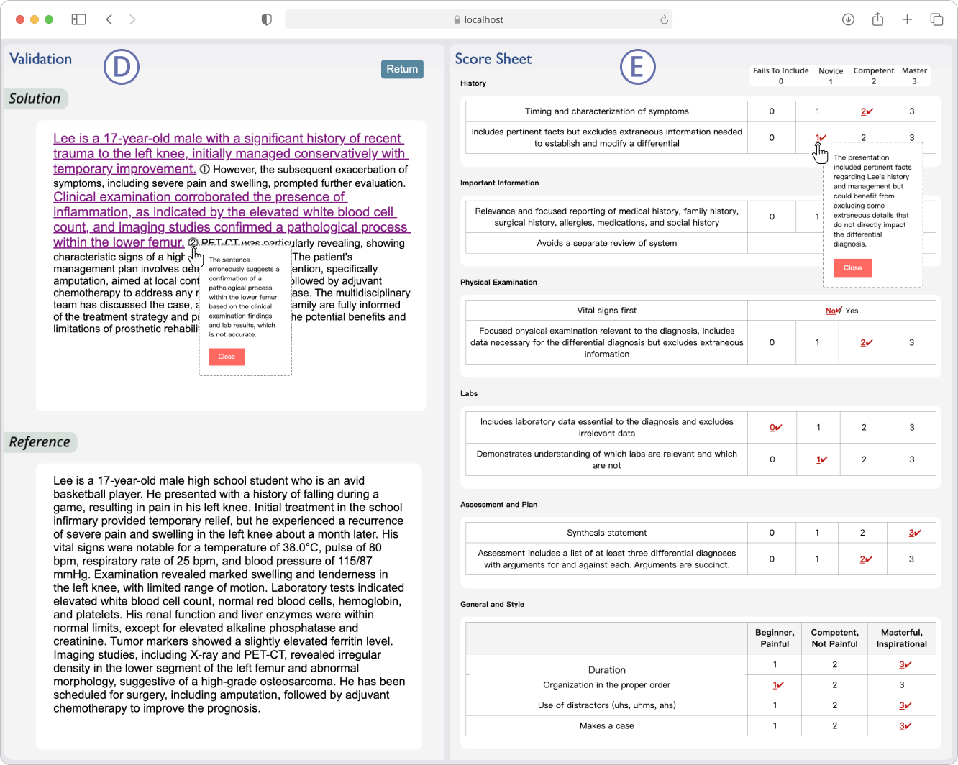Click the share icon in Safari's toolbar

pyautogui.click(x=877, y=19)
